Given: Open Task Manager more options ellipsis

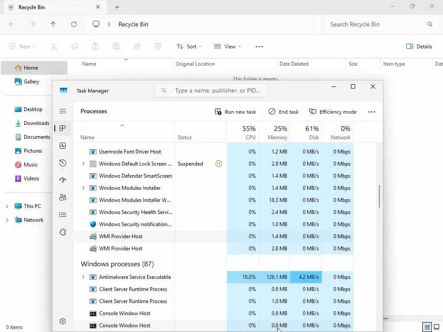Looking at the screenshot, I should (x=372, y=112).
